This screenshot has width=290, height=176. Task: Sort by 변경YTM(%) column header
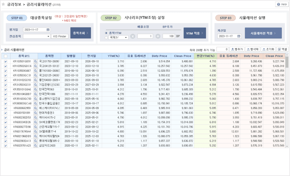pyautogui.click(x=206, y=56)
